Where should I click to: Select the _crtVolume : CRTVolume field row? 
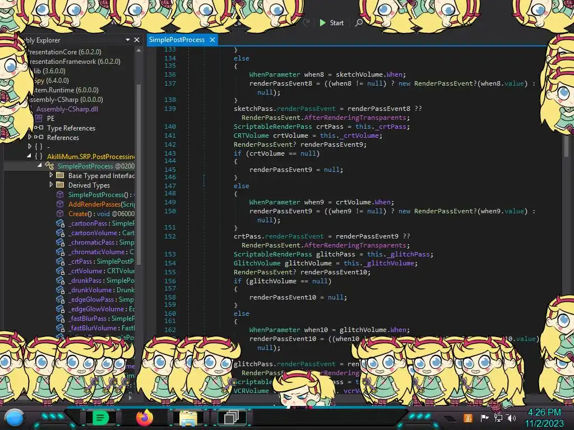(x=95, y=270)
